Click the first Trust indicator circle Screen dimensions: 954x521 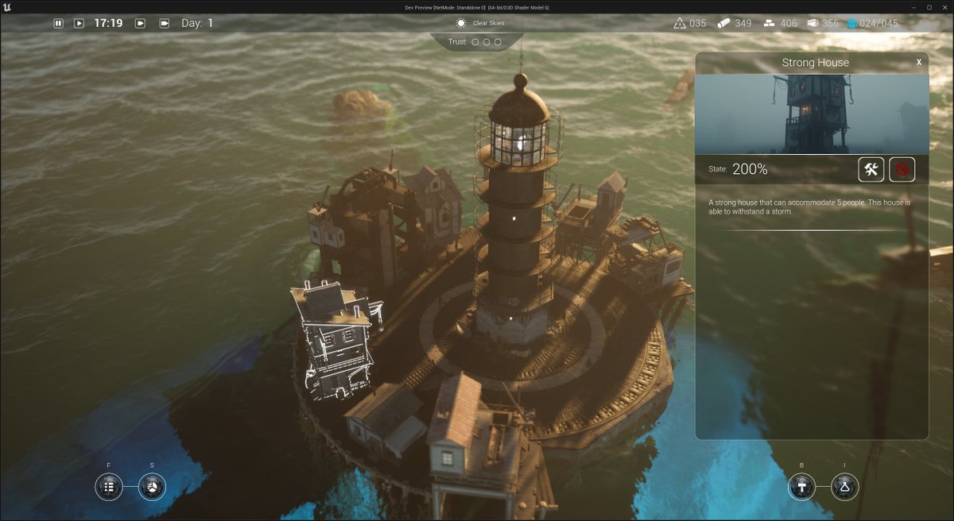coord(475,42)
